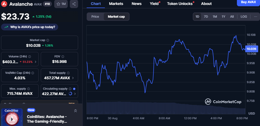Open the News tab
The height and width of the screenshot is (126, 260).
(137, 4)
